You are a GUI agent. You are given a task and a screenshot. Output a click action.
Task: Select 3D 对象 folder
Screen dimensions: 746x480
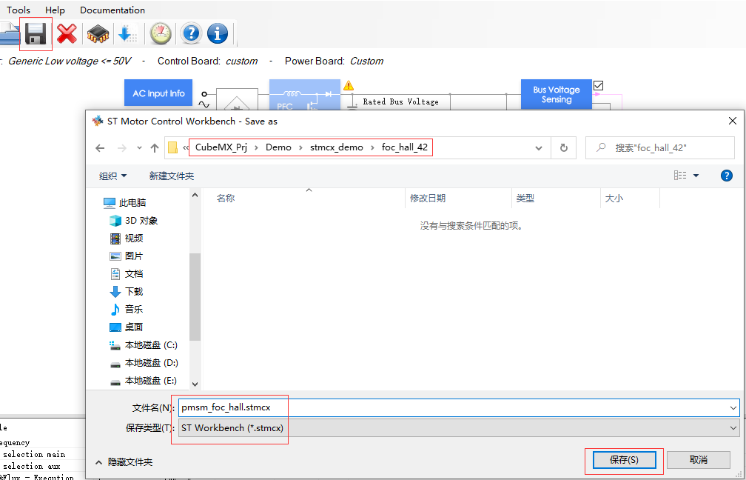click(x=133, y=221)
